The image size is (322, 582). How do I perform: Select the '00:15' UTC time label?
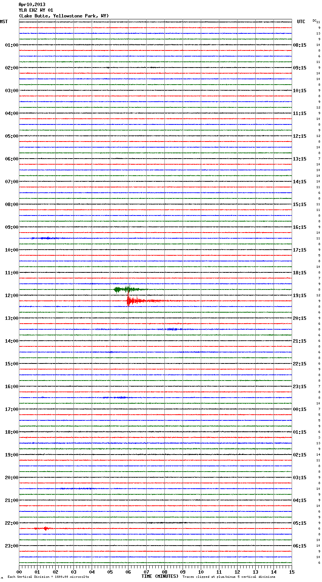(x=300, y=409)
